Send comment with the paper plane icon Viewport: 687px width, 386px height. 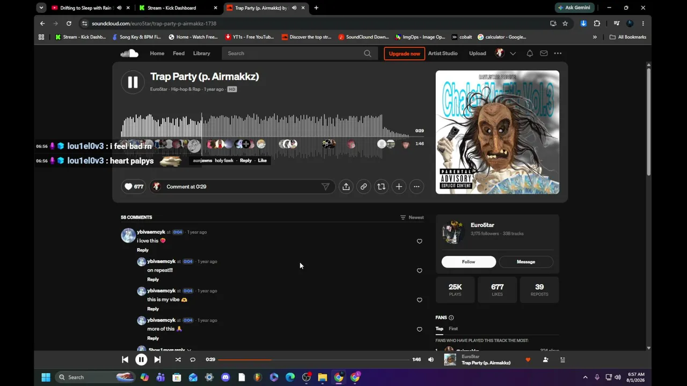(325, 187)
